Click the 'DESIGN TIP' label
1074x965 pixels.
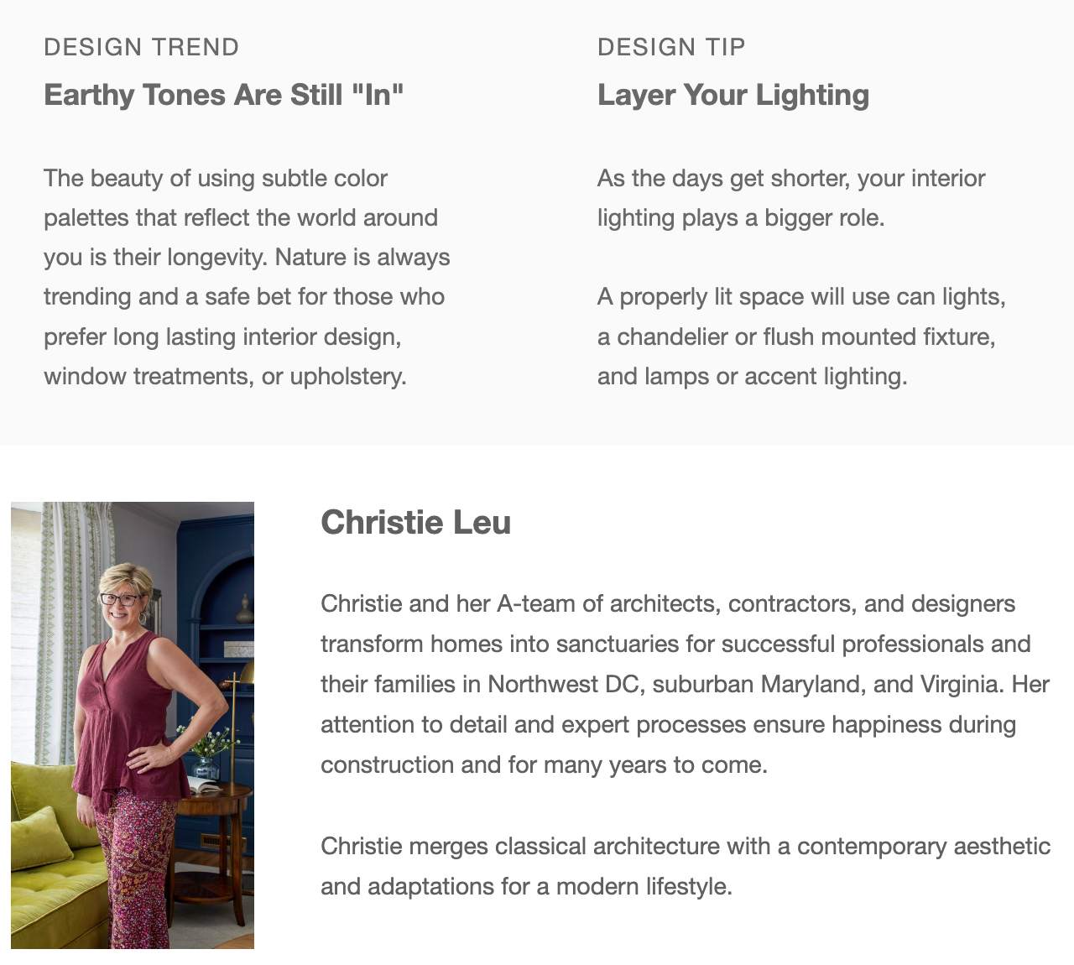[671, 47]
